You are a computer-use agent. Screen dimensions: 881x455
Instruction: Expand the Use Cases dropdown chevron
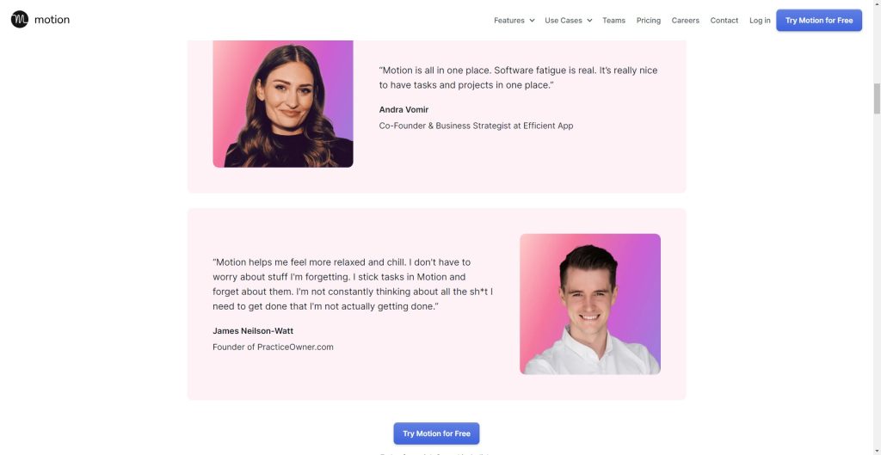tap(589, 21)
